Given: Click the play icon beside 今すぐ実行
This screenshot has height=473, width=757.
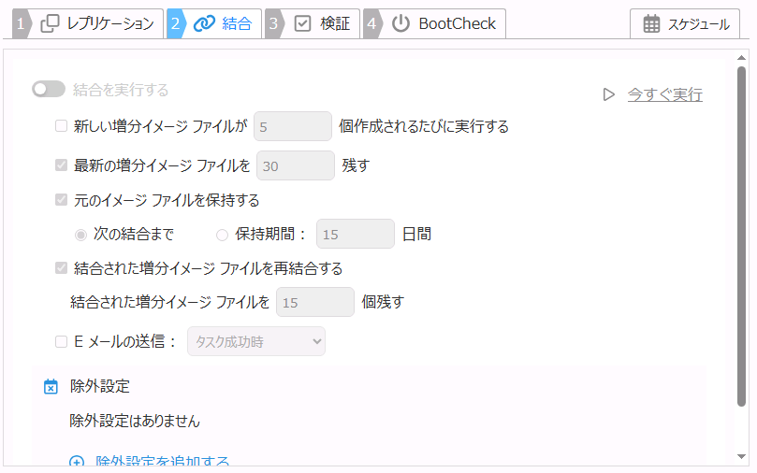Looking at the screenshot, I should tap(609, 94).
